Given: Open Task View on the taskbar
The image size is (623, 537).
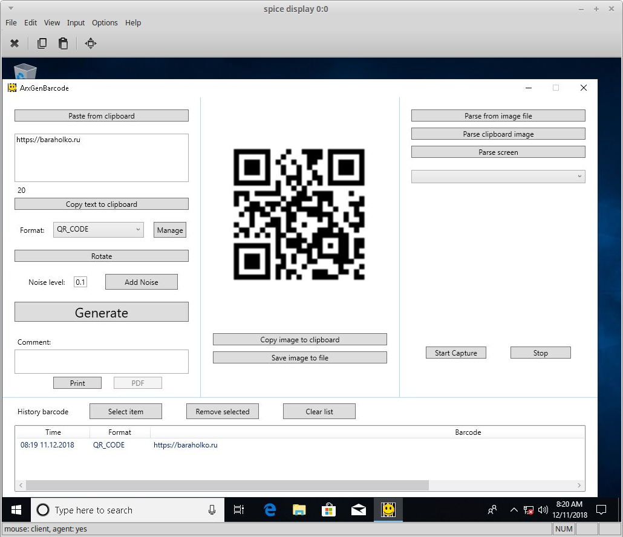Looking at the screenshot, I should pos(239,510).
